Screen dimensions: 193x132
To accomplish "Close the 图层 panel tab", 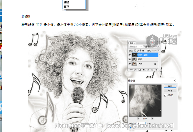I will (135, 43).
